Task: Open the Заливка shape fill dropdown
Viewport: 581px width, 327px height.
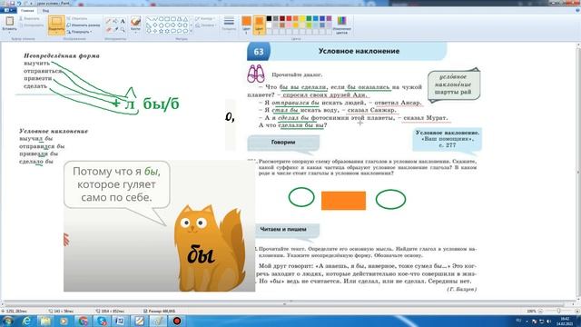Action: point(206,25)
